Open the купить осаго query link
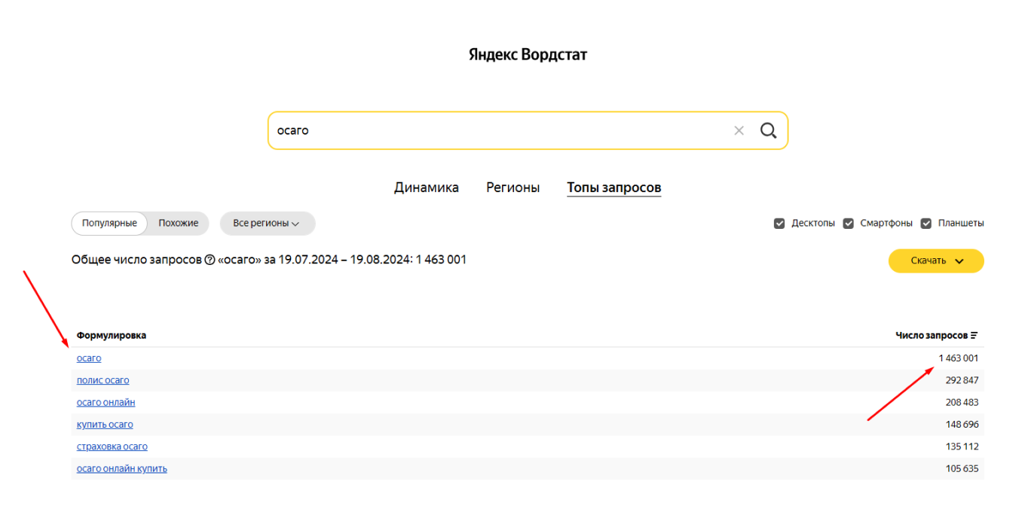The width and height of the screenshot is (1025, 527). [105, 425]
